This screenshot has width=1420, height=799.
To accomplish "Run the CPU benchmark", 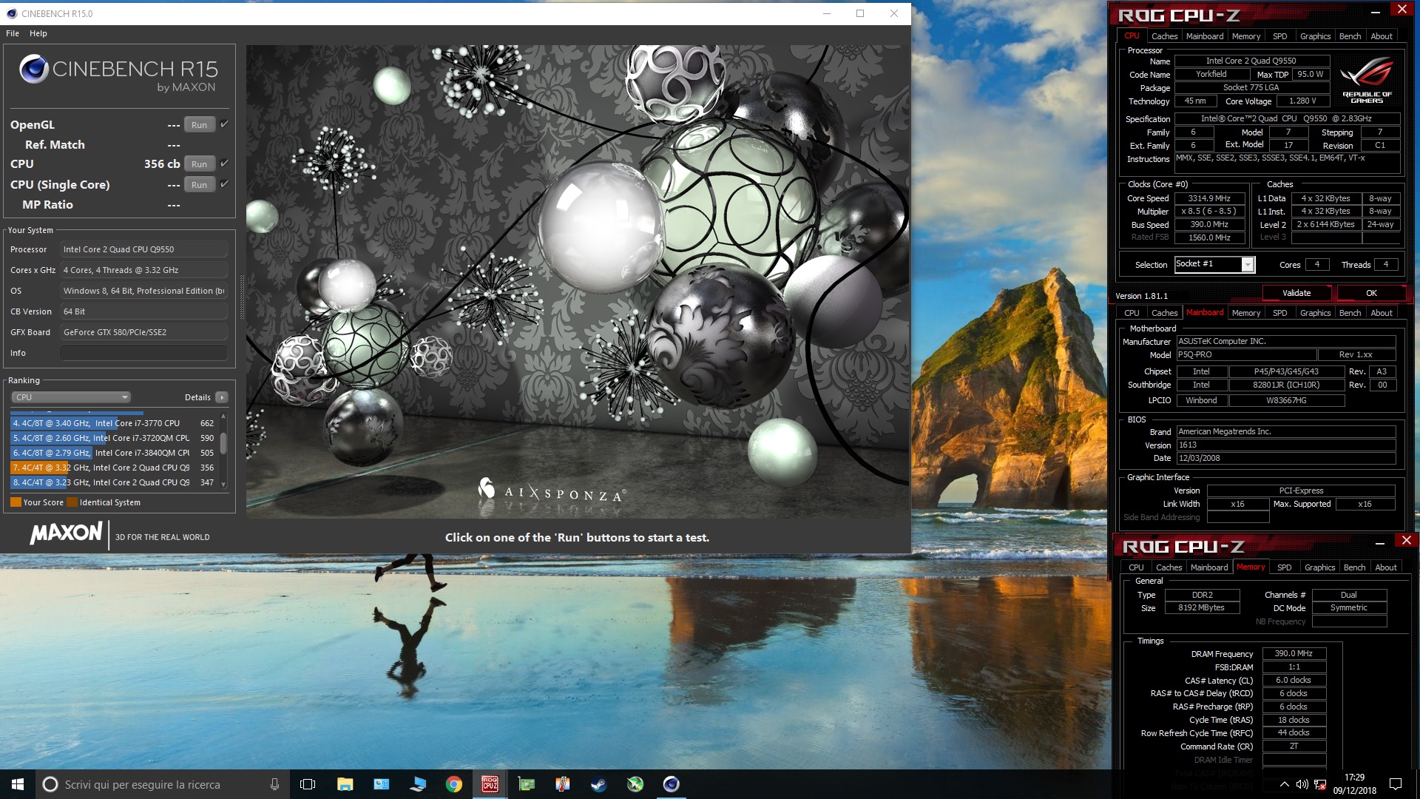I will 199,164.
